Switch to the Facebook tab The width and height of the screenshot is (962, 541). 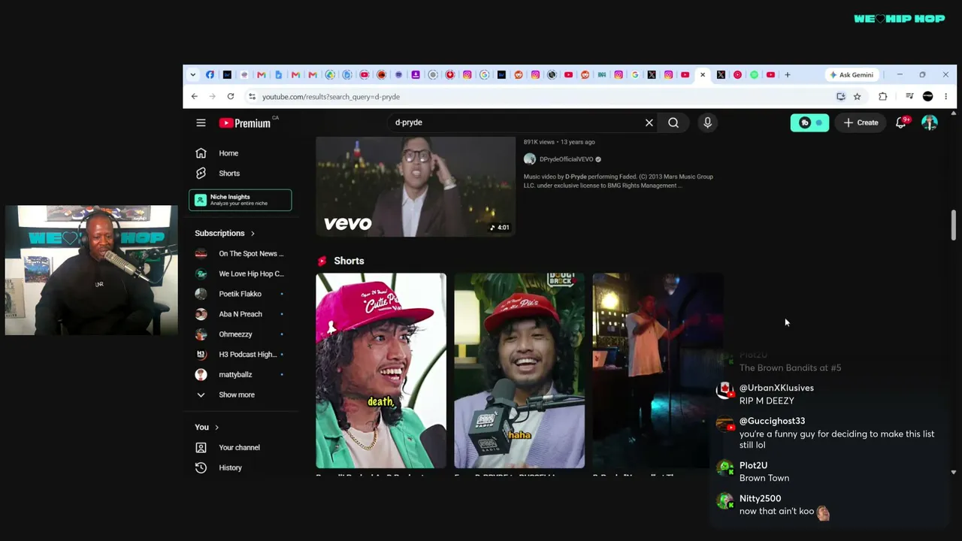pyautogui.click(x=210, y=74)
